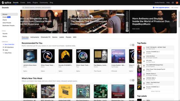Click the heart icon next to Likes
The image size is (180, 101).
[x=3, y=50]
